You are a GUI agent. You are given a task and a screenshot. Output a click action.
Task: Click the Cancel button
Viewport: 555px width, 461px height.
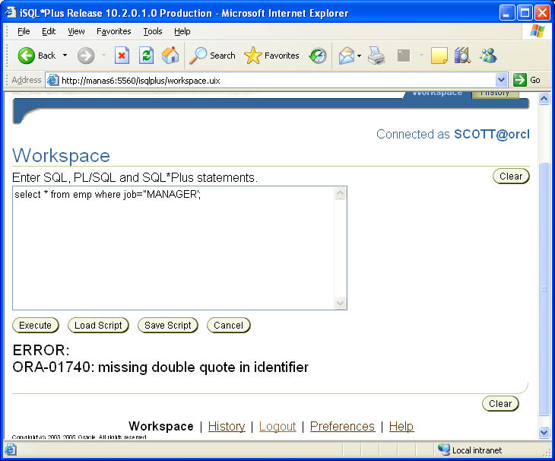[228, 325]
